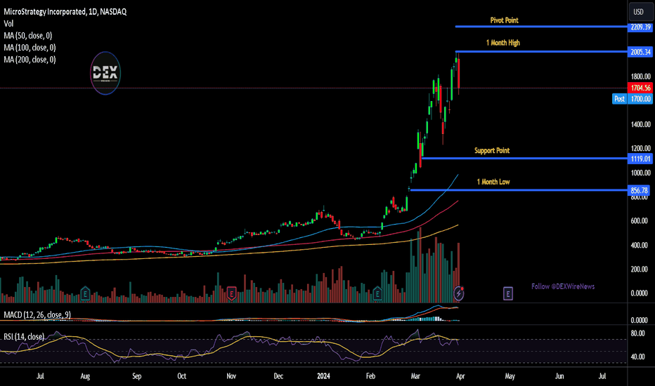Select the RSI (14, close) label
Viewport: 655px width, 386px height.
click(24, 336)
